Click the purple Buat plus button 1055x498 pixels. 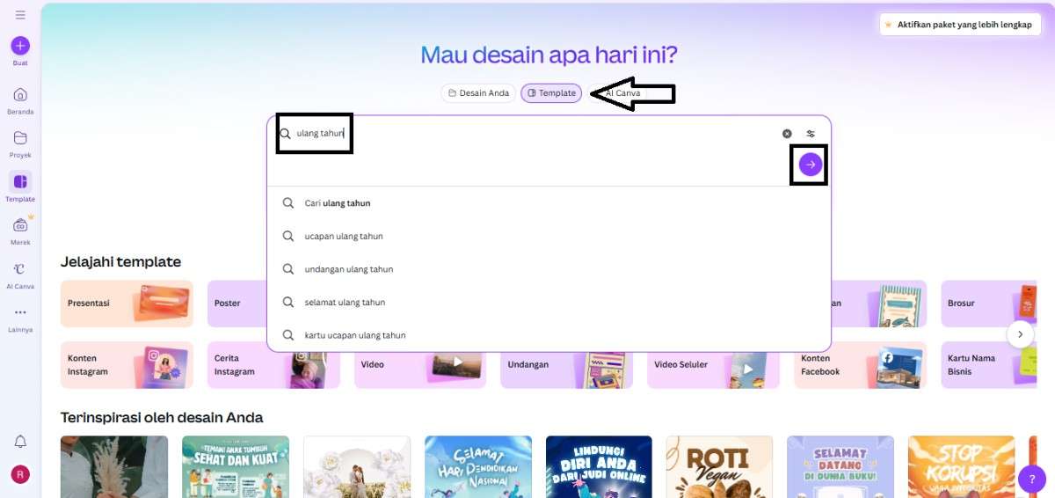click(20, 46)
